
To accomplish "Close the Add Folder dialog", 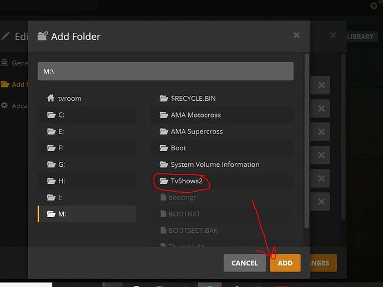I will pos(296,35).
